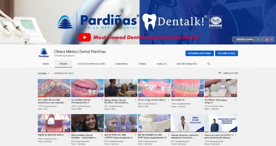The width and height of the screenshot is (276, 146).
Task: Select the Vídeos tab
Action: (x=63, y=64)
